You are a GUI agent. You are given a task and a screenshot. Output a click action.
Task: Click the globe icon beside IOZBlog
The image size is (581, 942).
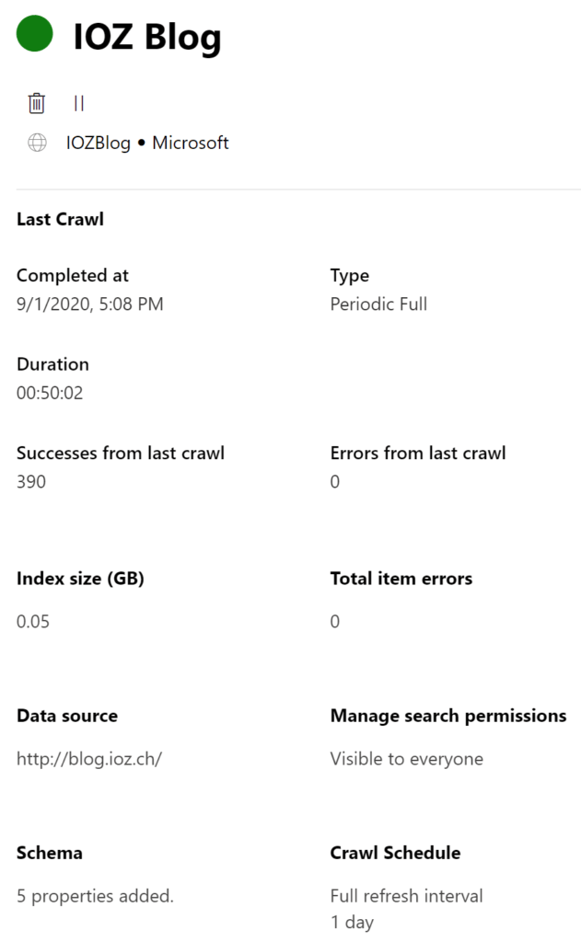point(37,143)
